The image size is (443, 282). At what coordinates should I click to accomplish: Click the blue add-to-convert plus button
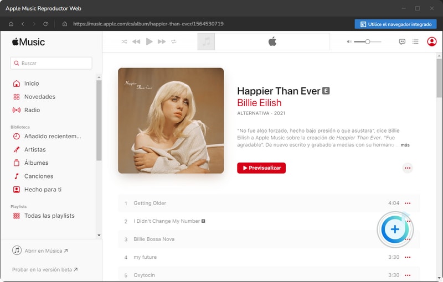[x=395, y=229]
